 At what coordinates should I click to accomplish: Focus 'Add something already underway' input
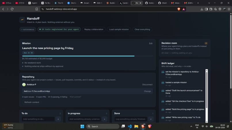coord(84,119)
